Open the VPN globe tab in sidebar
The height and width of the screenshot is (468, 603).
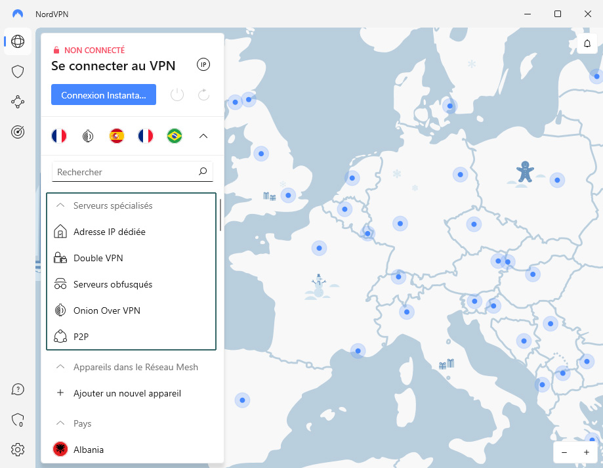tap(18, 41)
